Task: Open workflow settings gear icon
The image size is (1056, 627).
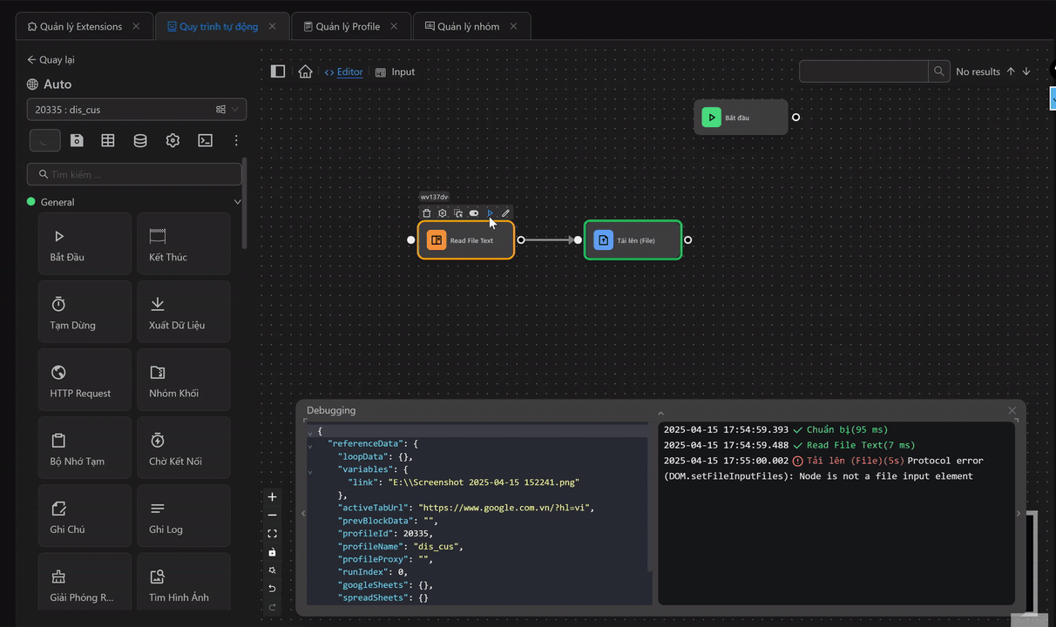Action: [173, 140]
